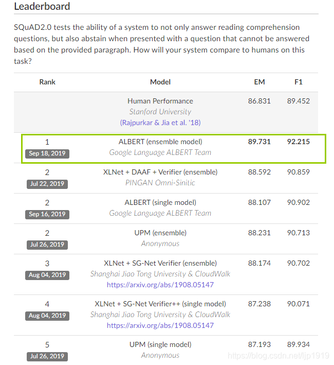
Task: Click the Jul 22, 2019 date badge
Action: 47,184
